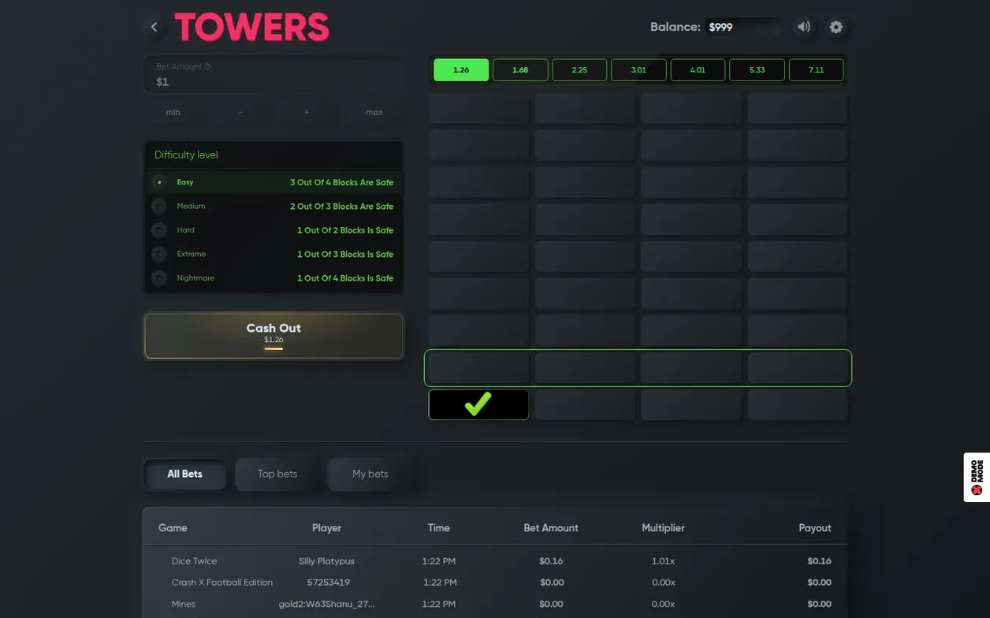This screenshot has height=618, width=990.
Task: Click the Payout column header
Action: 815,528
